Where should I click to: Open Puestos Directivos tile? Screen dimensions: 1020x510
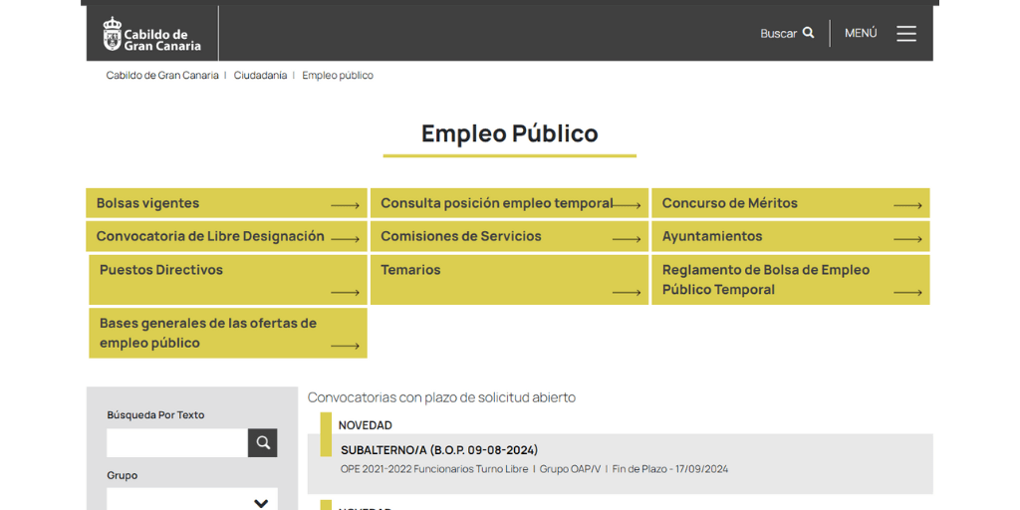[228, 280]
